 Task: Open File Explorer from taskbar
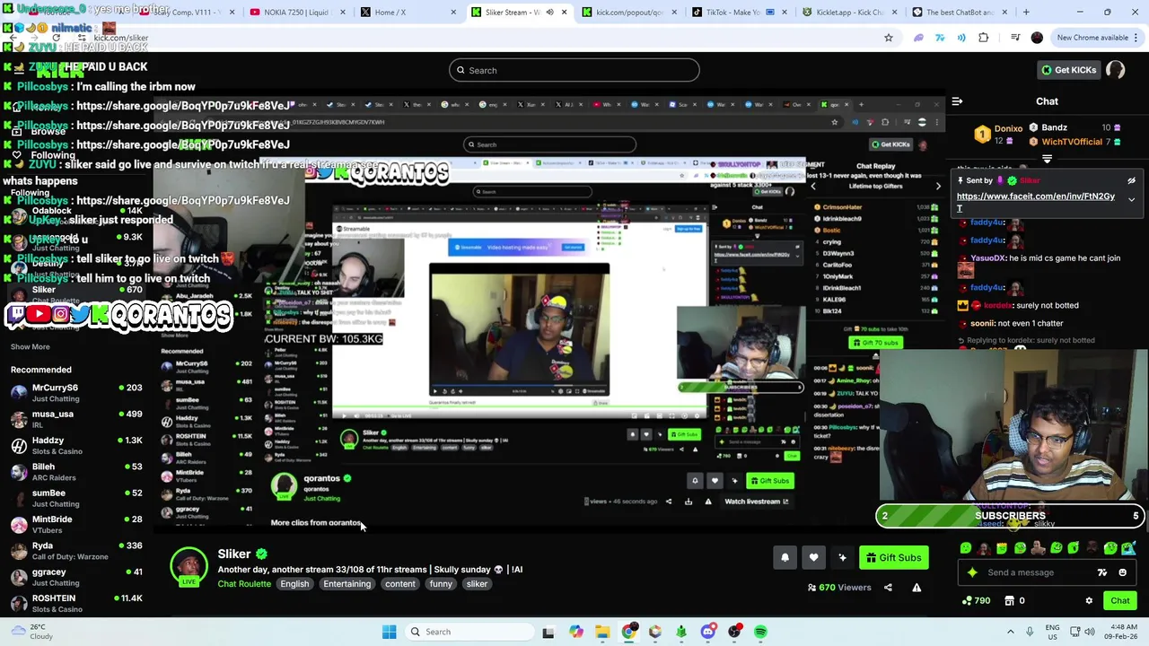tap(602, 632)
